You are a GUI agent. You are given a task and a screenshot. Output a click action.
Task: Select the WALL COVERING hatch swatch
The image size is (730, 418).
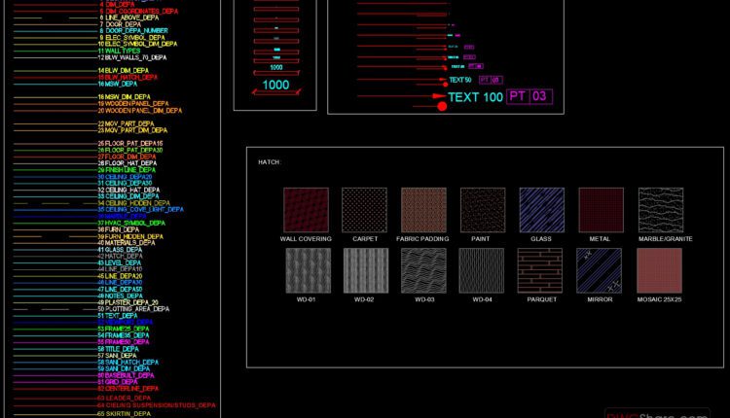[306, 210]
